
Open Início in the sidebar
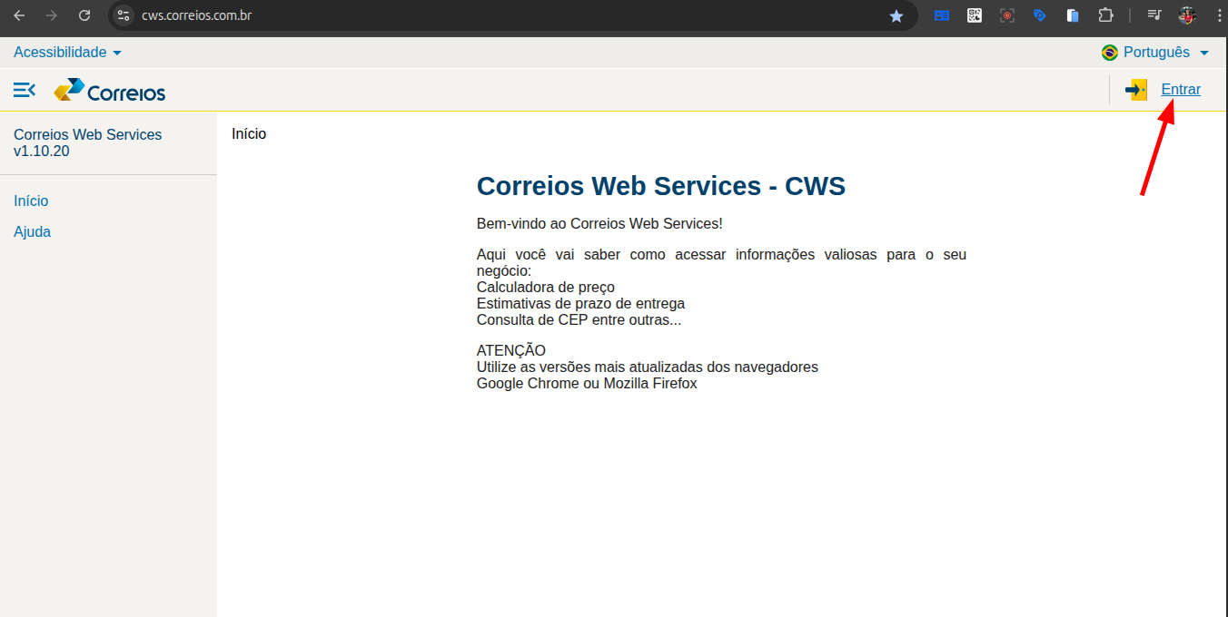pyautogui.click(x=31, y=201)
